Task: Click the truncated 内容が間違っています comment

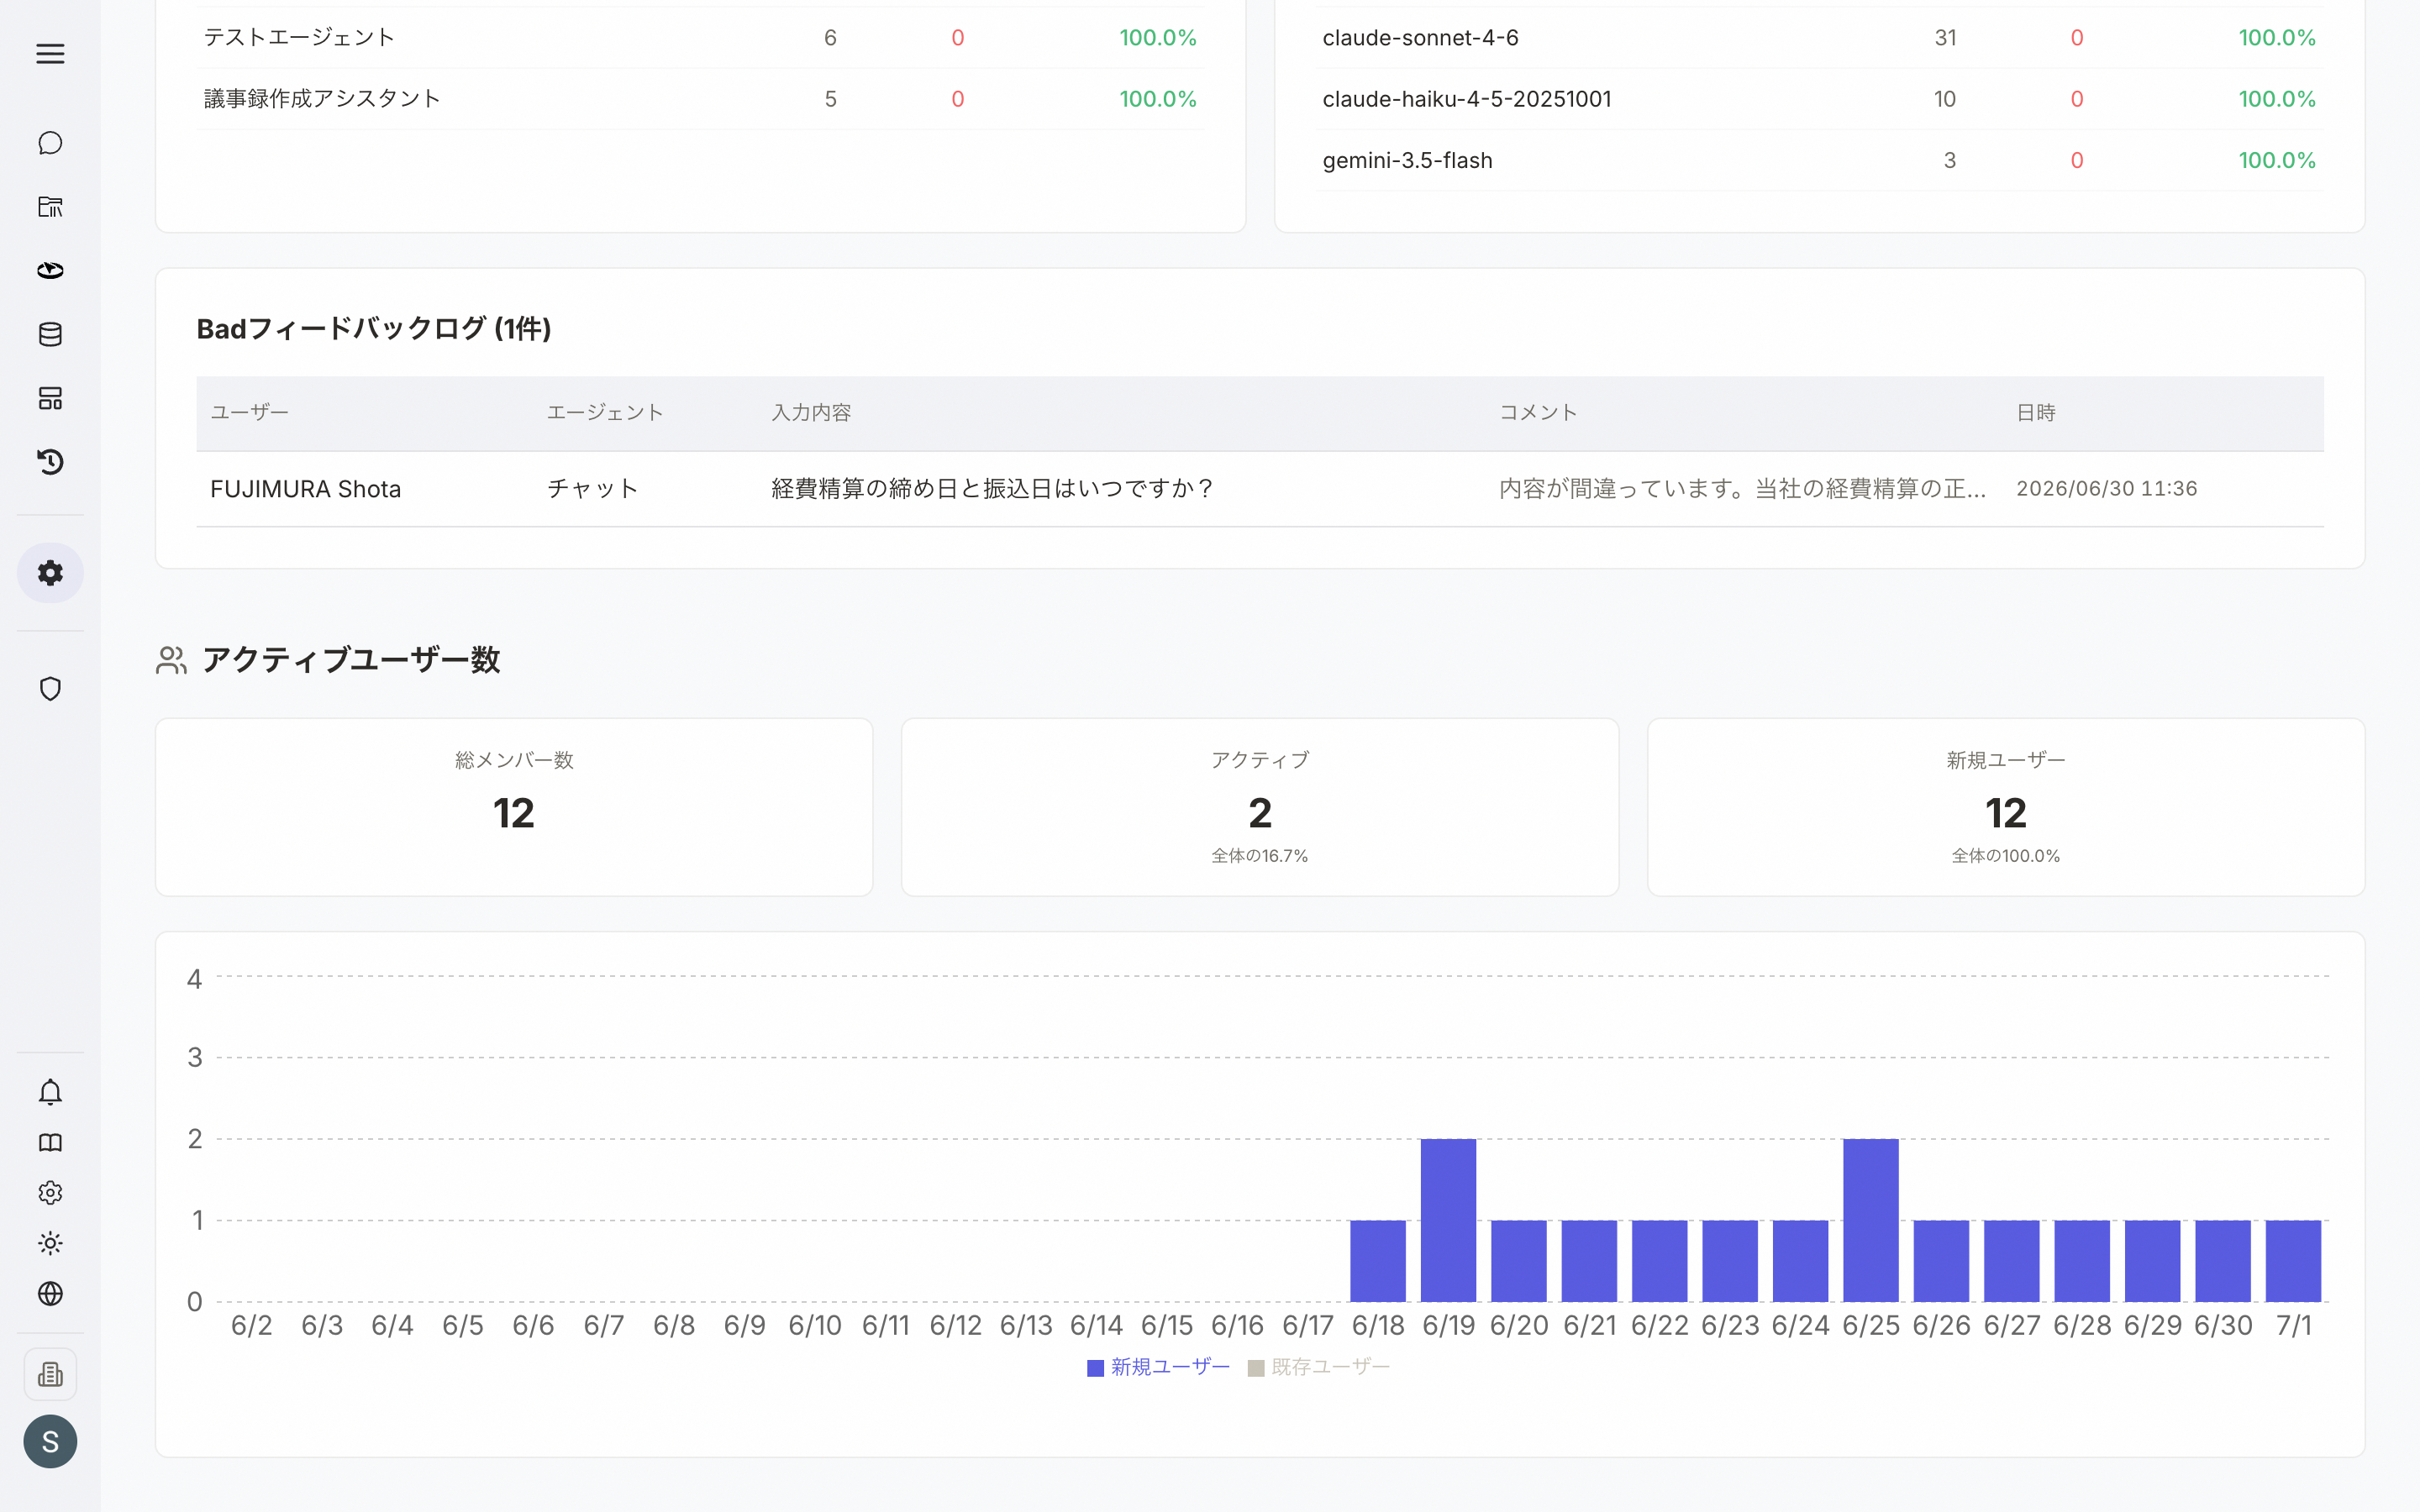Action: coord(1742,489)
